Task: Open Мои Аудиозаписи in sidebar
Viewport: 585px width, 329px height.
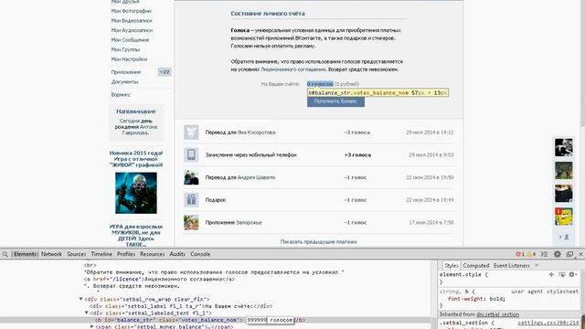Action: tap(132, 30)
